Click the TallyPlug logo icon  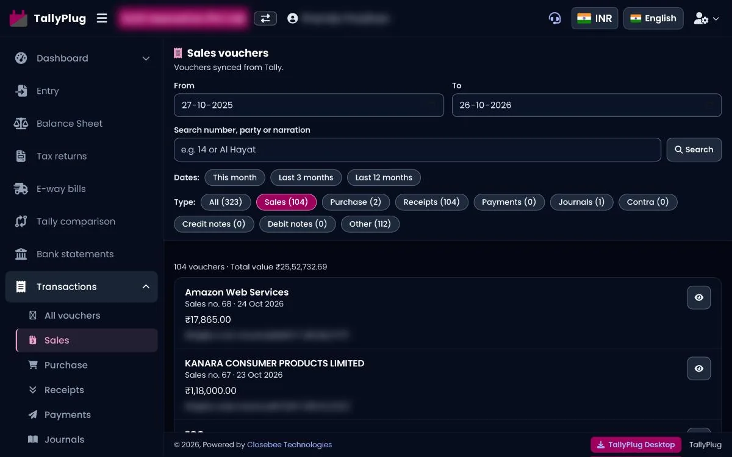click(x=18, y=18)
